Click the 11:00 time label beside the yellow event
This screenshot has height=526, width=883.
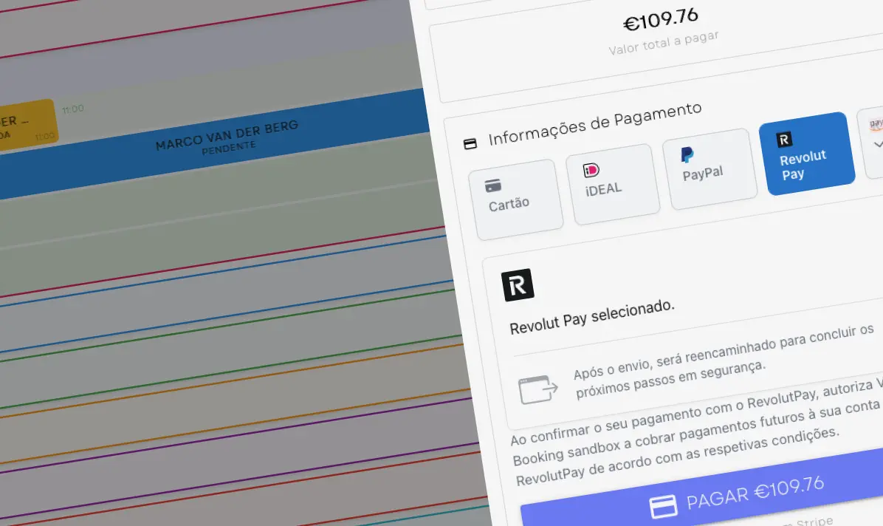pyautogui.click(x=72, y=109)
